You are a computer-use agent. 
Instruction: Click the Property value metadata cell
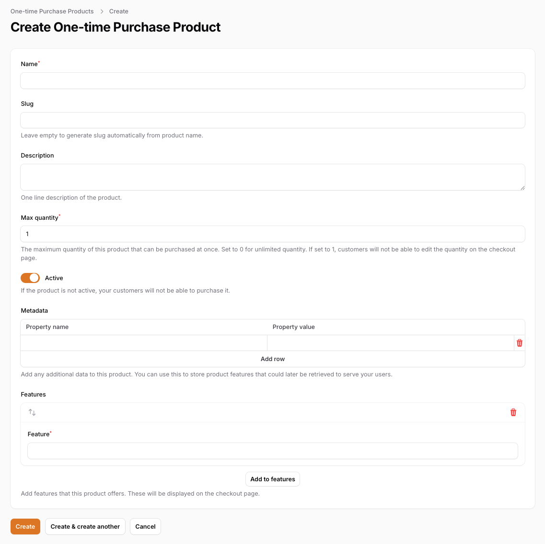click(x=391, y=343)
